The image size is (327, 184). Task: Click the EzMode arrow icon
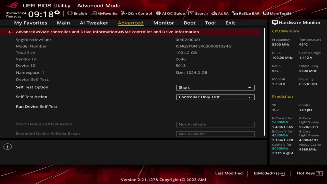(281, 174)
